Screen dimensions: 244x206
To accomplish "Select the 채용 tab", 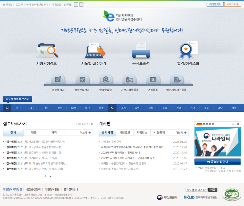I will 33,133.
